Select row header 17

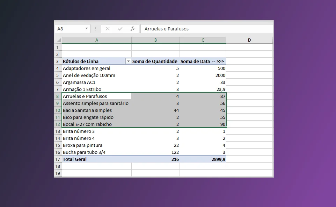coord(58,159)
